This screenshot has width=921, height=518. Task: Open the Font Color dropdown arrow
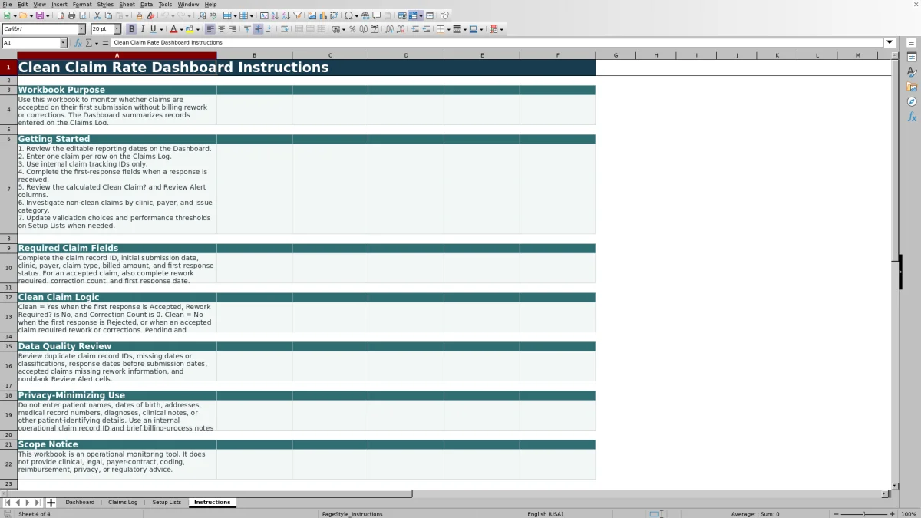(182, 29)
